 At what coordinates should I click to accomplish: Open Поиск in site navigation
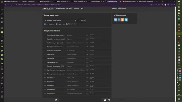coord(69,9)
